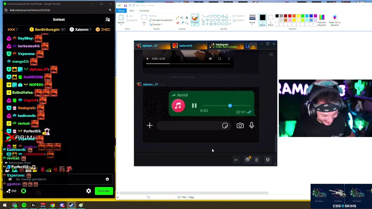Screen dimensions: 372x209
Task: Switch to the Görünüm ribbon tab
Action: click(144, 11)
